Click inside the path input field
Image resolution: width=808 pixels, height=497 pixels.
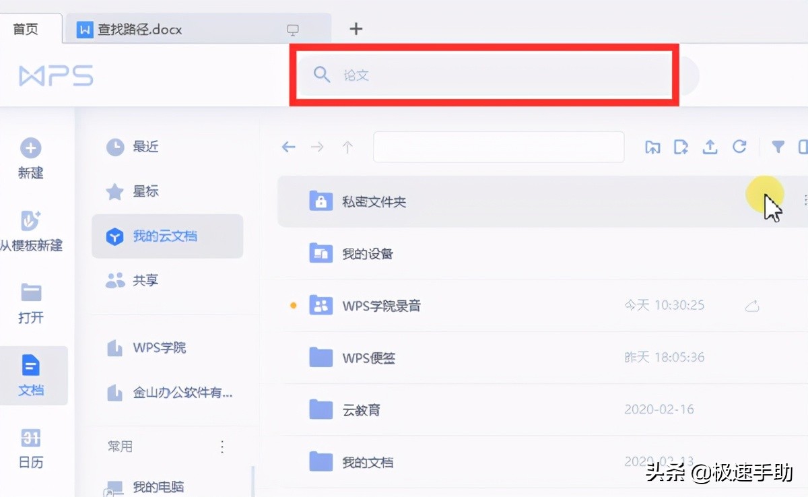click(498, 146)
